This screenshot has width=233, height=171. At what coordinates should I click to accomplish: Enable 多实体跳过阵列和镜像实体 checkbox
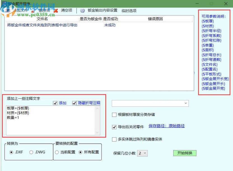coord(114,139)
